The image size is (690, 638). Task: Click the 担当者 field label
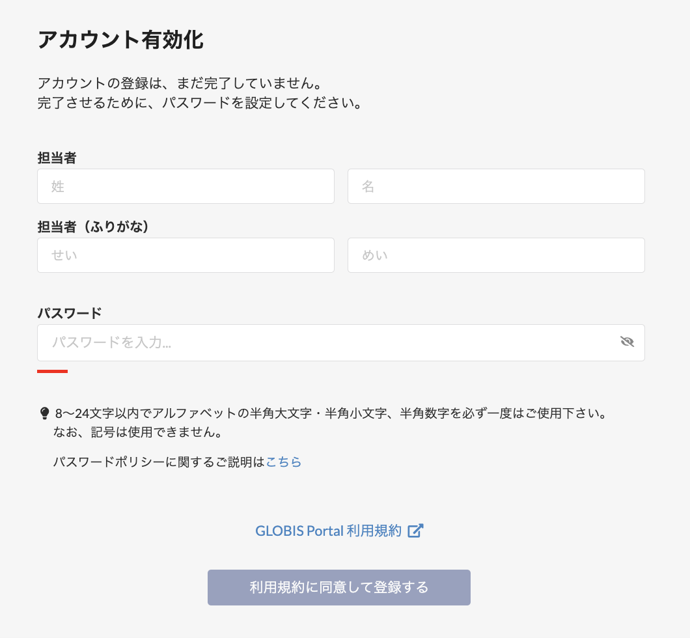(57, 158)
